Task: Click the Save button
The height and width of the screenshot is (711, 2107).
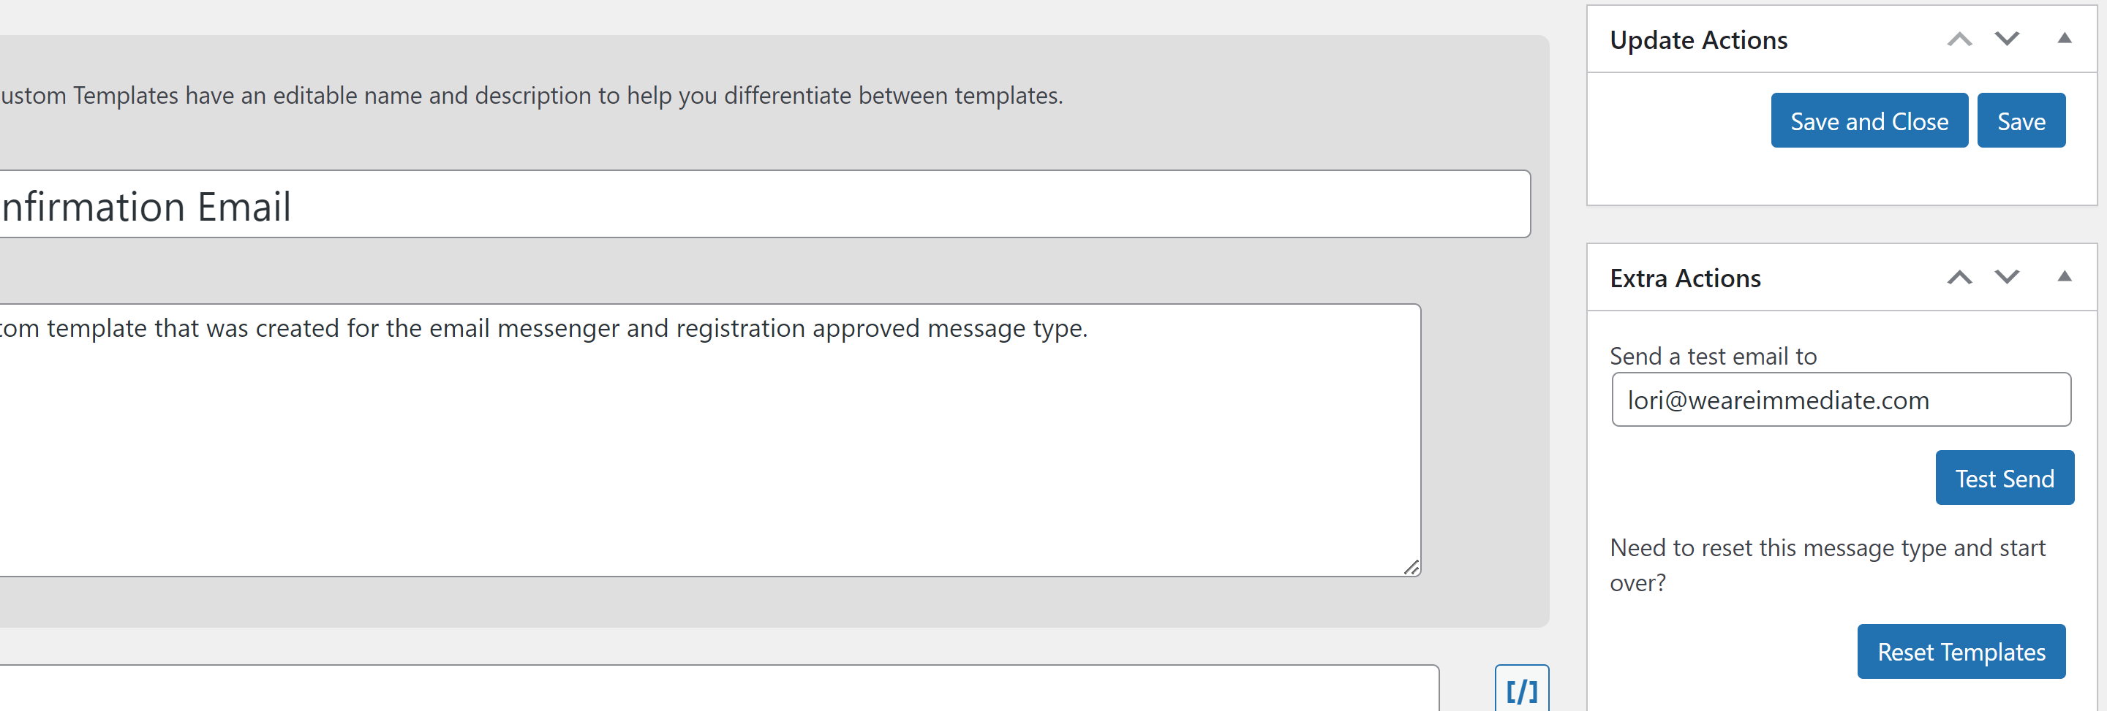Action: pyautogui.click(x=2021, y=120)
